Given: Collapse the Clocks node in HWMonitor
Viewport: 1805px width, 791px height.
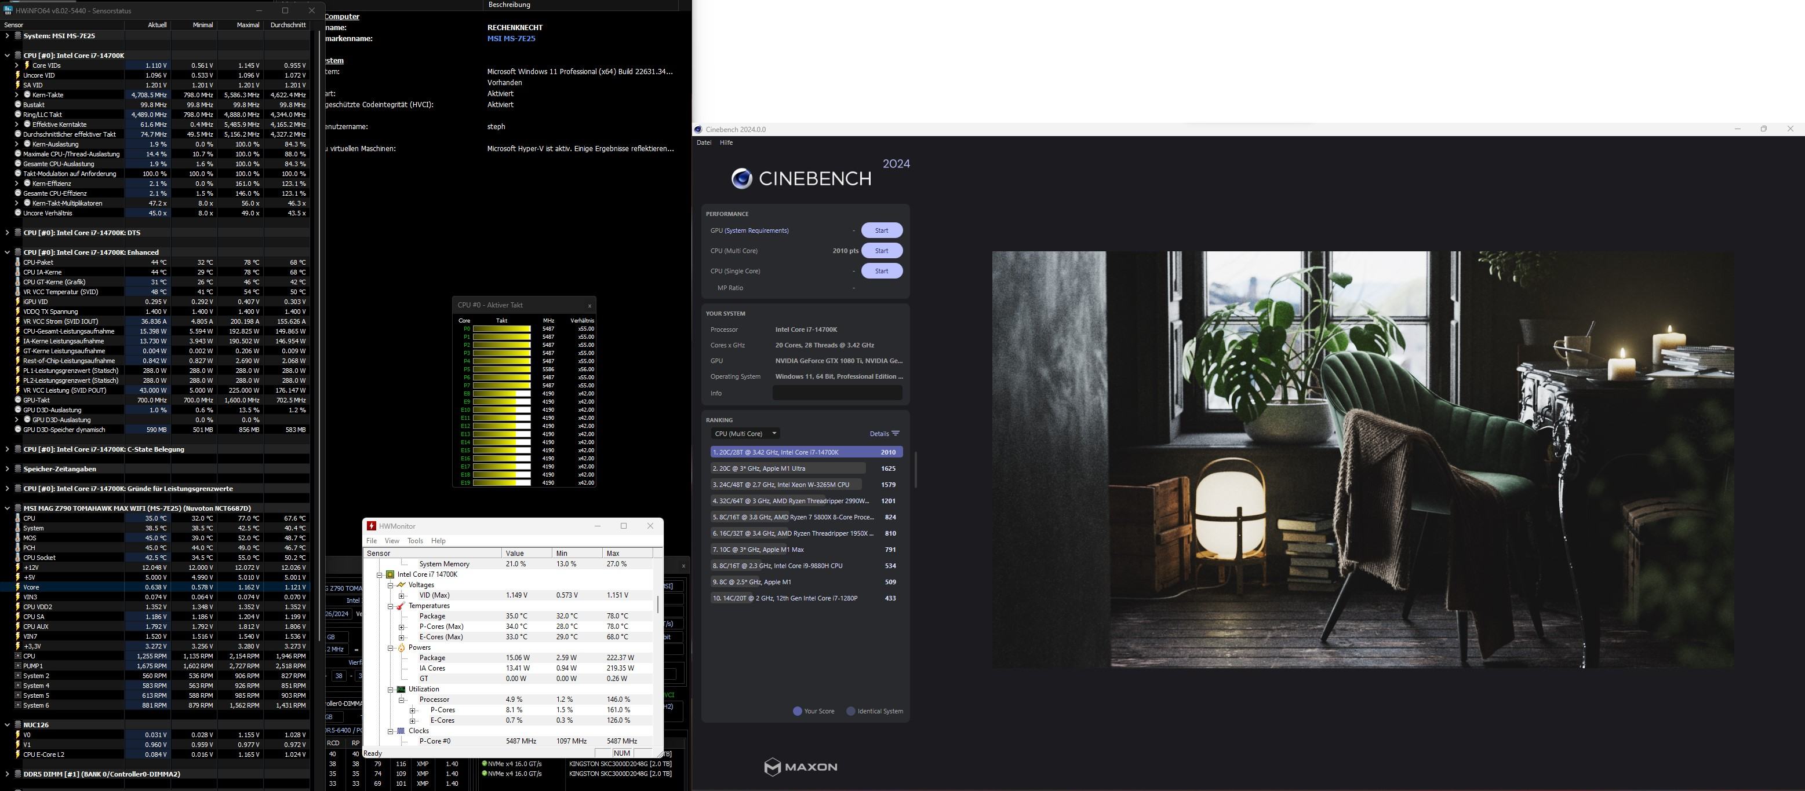Looking at the screenshot, I should click(390, 731).
